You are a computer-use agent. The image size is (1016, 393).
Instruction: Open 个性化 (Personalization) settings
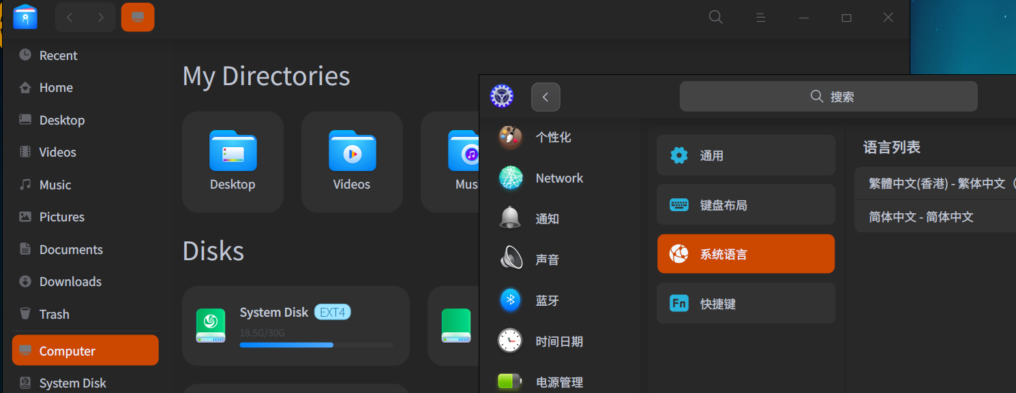511,137
